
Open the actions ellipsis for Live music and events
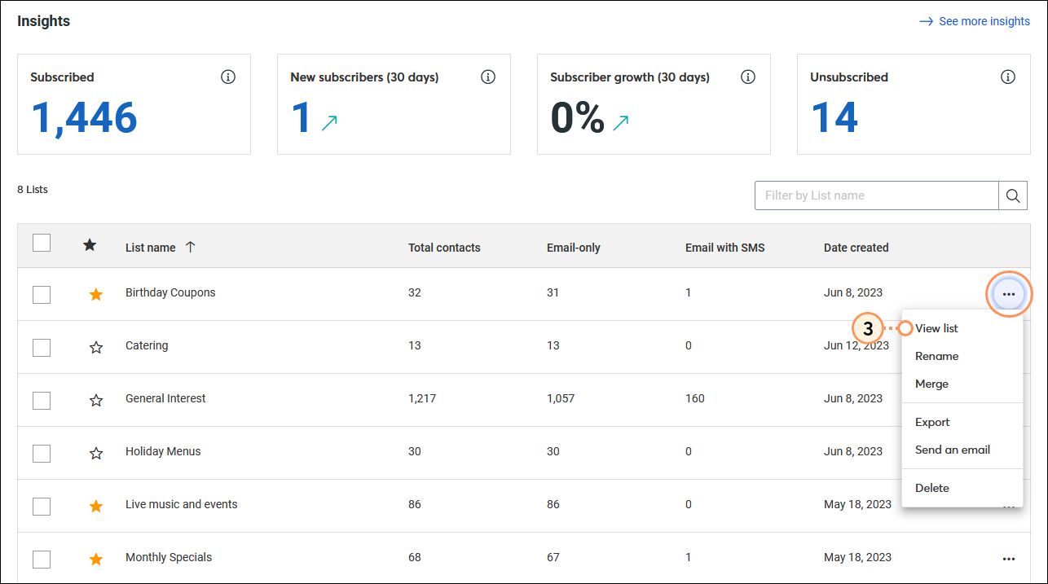(1009, 506)
